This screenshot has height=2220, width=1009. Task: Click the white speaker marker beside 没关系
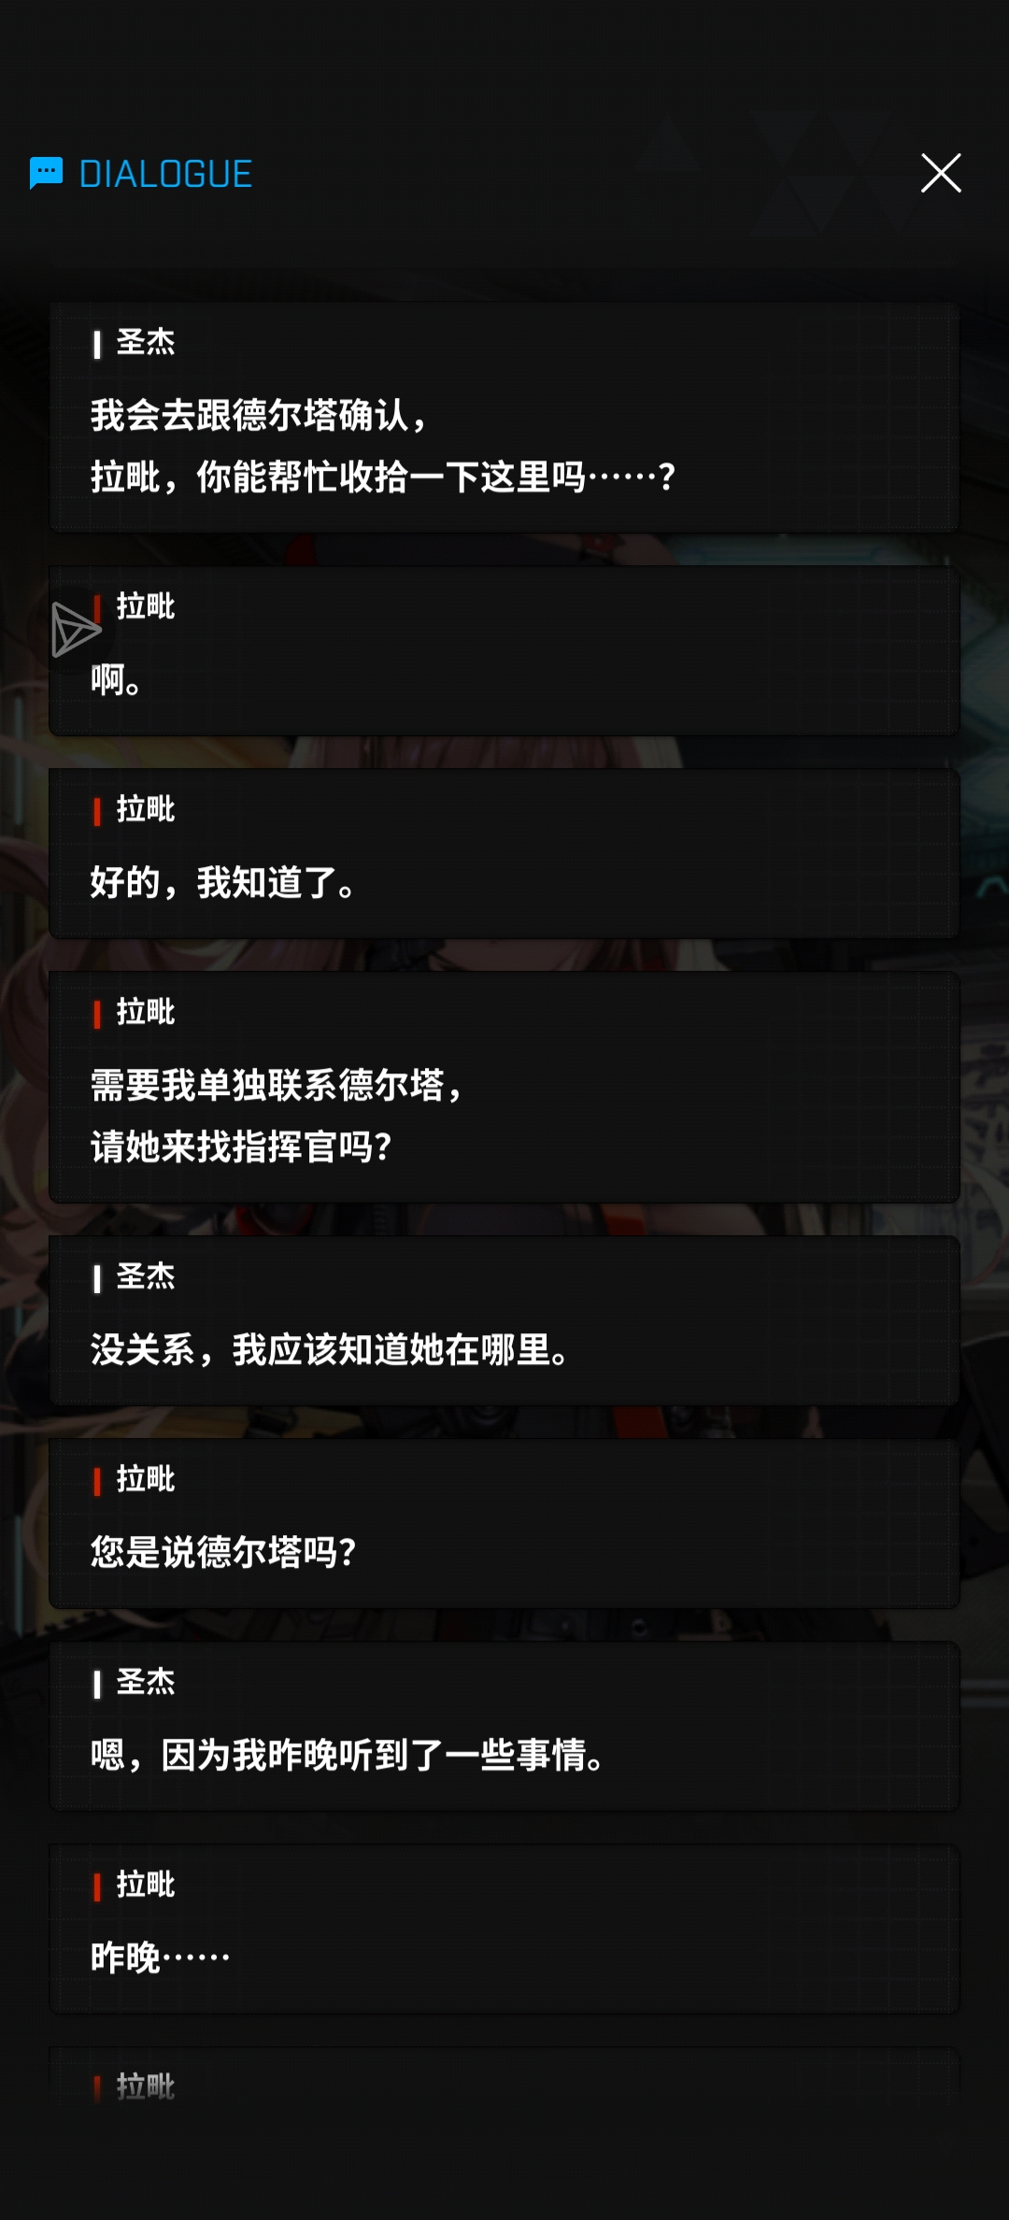(x=97, y=1278)
